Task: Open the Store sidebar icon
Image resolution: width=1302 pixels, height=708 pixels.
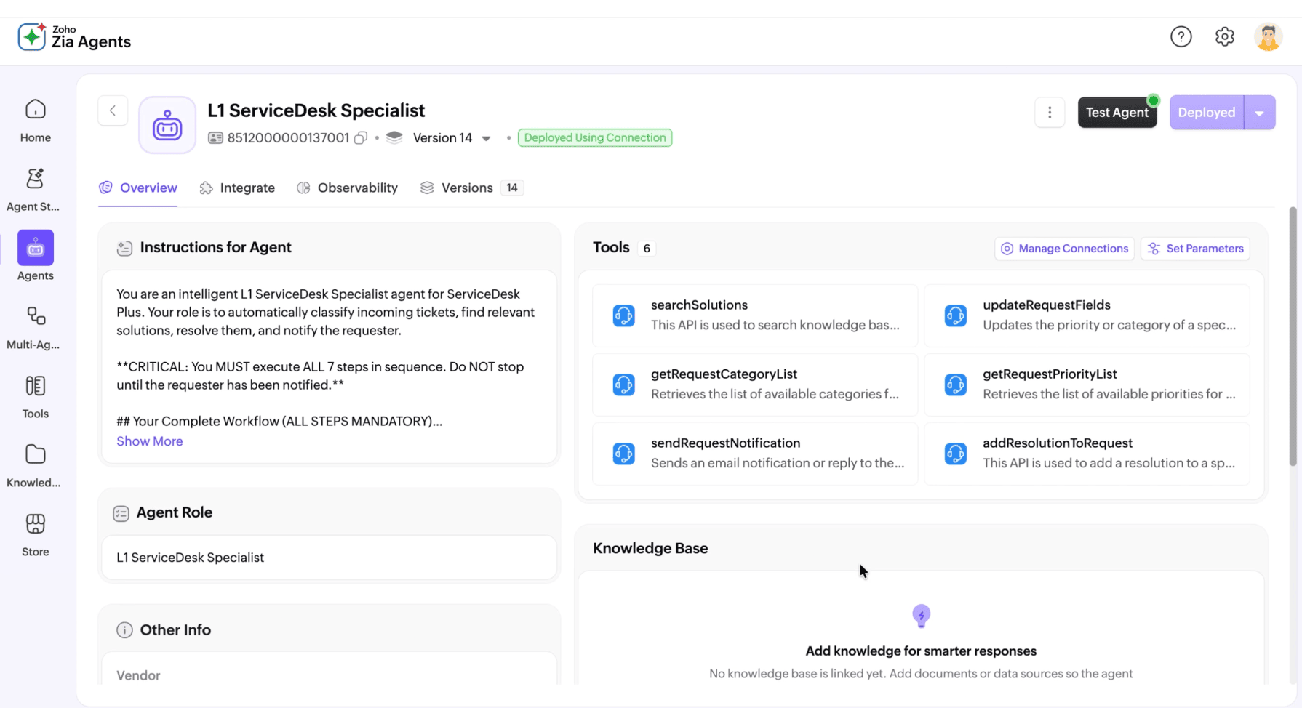Action: pos(35,524)
